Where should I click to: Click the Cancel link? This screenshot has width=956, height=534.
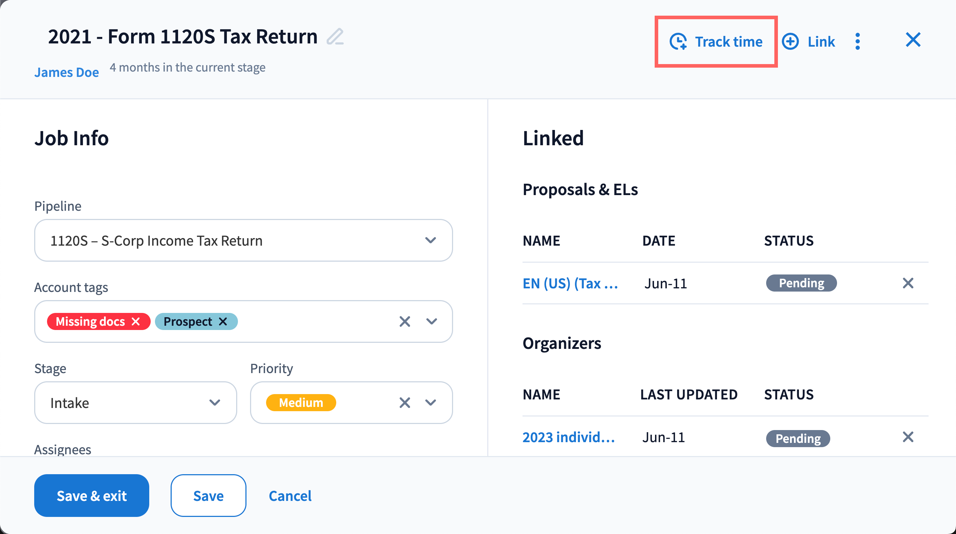click(290, 496)
